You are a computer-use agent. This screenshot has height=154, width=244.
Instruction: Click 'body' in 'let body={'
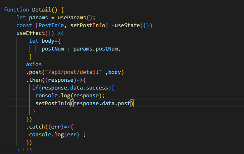(48, 41)
